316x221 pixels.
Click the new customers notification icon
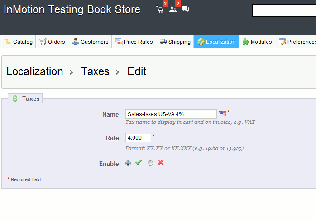172,9
